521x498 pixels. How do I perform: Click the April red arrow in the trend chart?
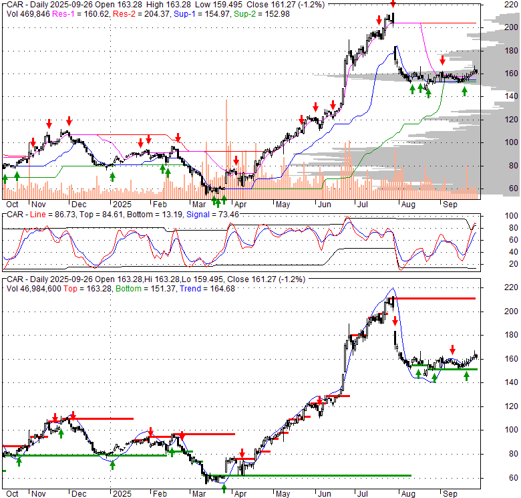click(x=242, y=453)
